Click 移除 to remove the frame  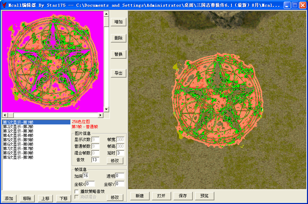pos(27,199)
